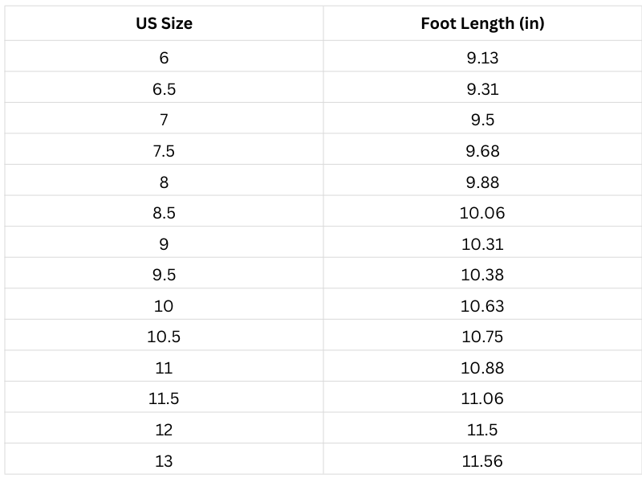Click the 10.06 foot length cell

coord(482,213)
